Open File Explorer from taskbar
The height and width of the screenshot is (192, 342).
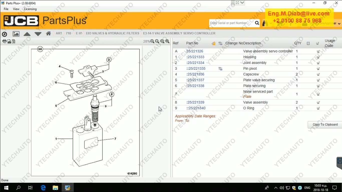tap(55, 187)
